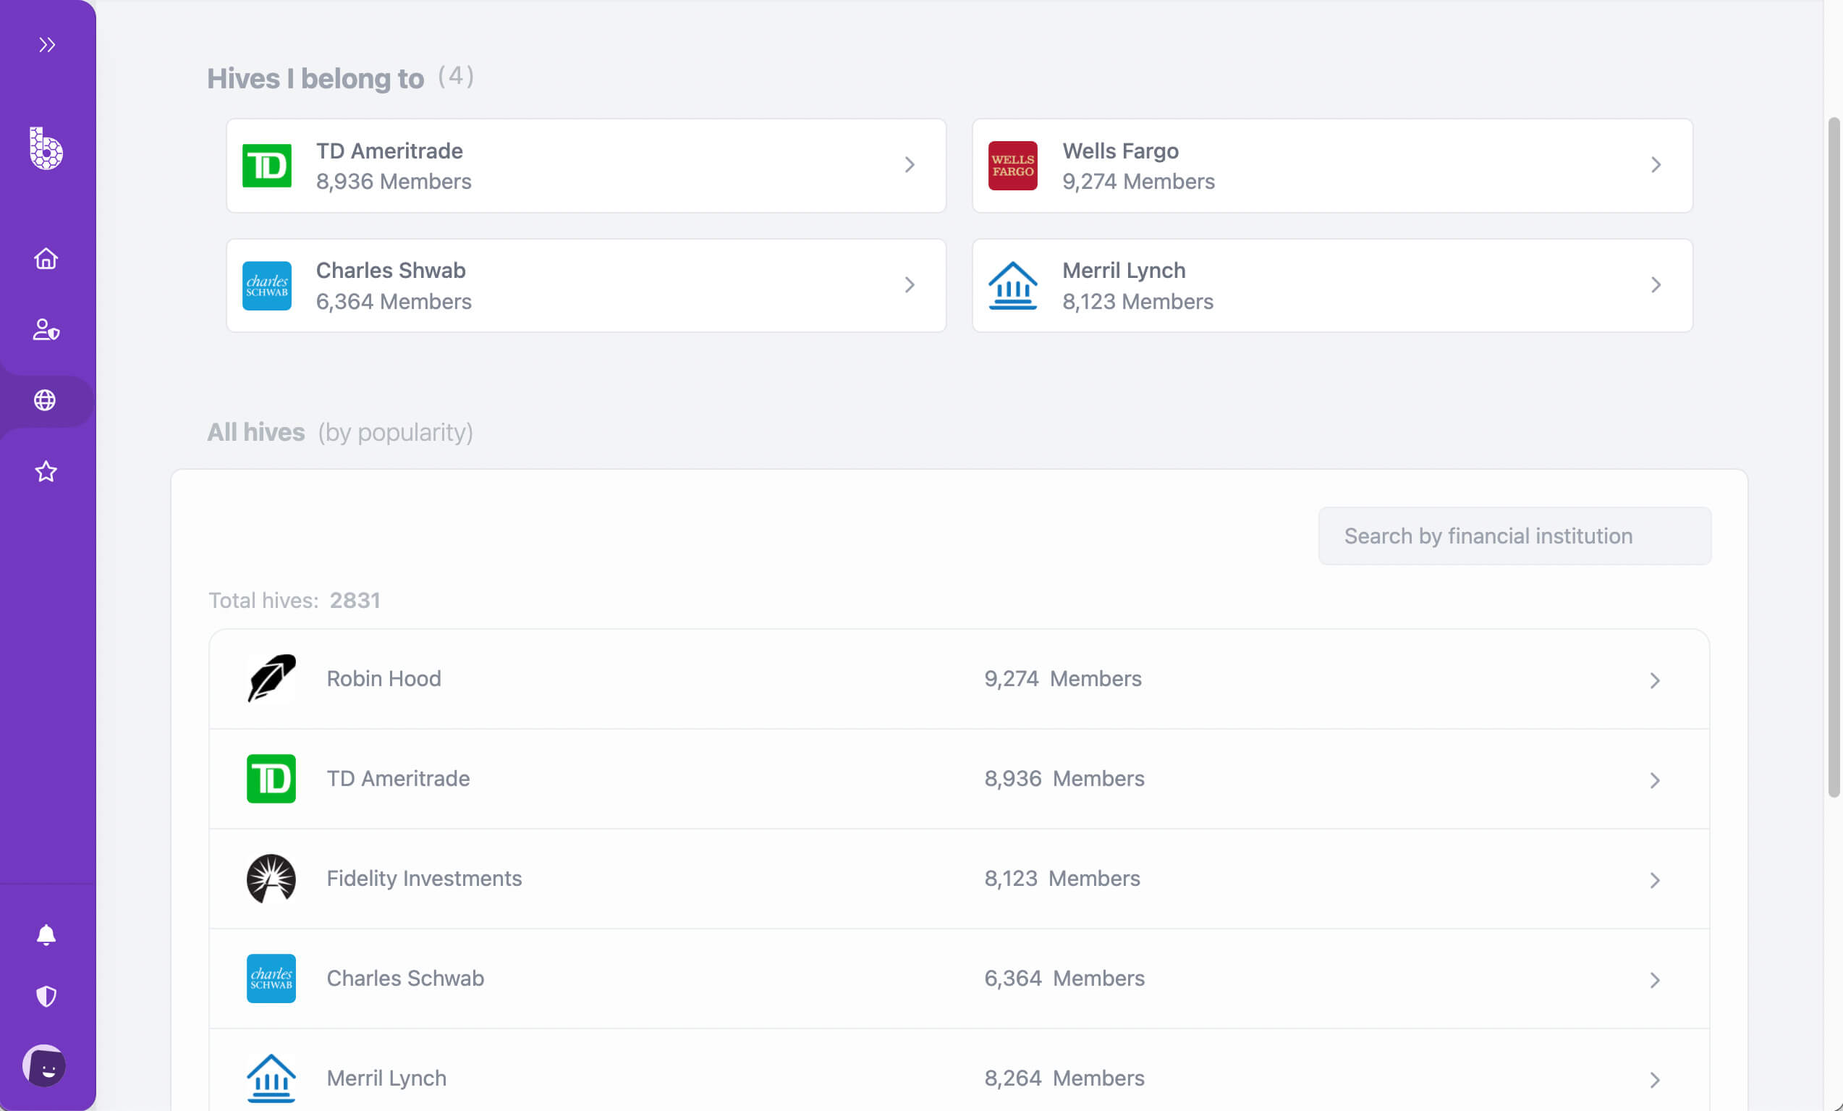Image resolution: width=1843 pixels, height=1111 pixels.
Task: Click the search by financial institution field
Action: point(1514,536)
